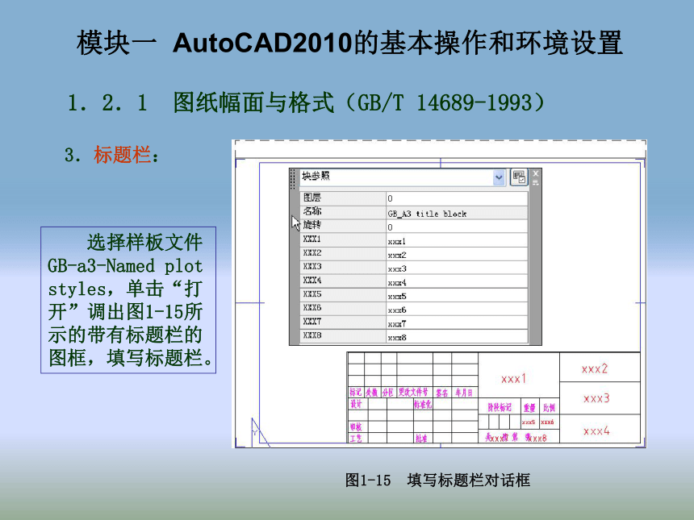Edit the XXX6 attribute value xxx6

(458, 310)
